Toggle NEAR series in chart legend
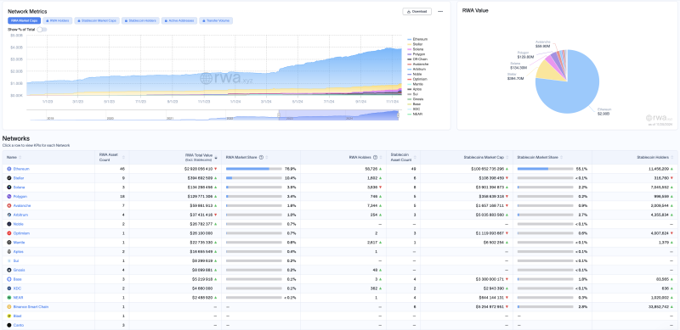The width and height of the screenshot is (680, 330). [416, 114]
